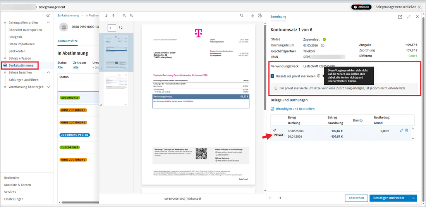Click PRIVAT badge in Beleg row
Image resolution: width=426 pixels, height=207 pixels.
click(279, 135)
